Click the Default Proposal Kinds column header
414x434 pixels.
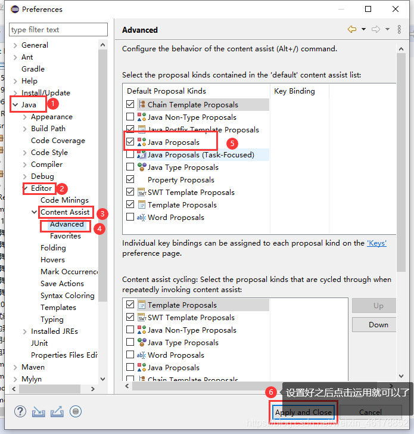click(197, 91)
